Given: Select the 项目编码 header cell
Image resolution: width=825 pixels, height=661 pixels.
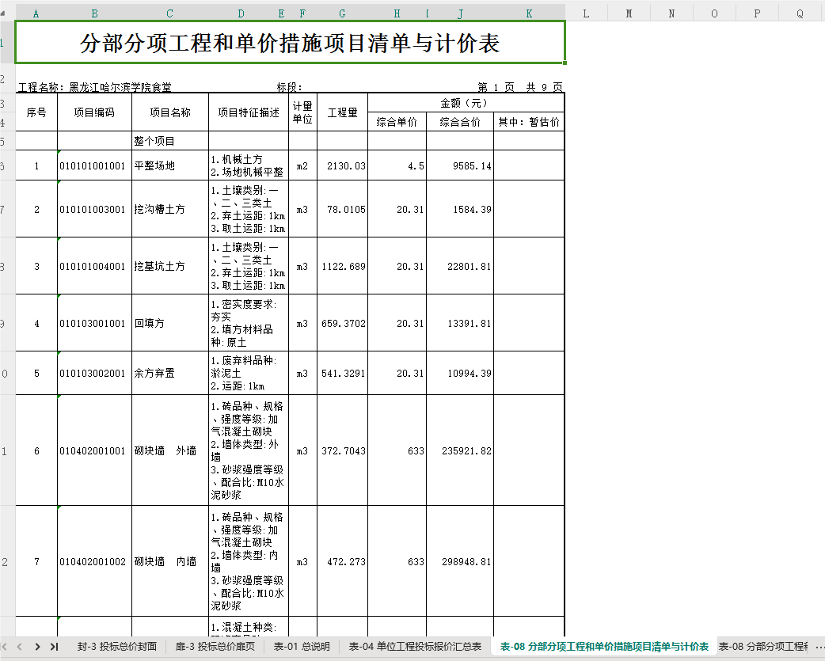Looking at the screenshot, I should click(x=94, y=112).
